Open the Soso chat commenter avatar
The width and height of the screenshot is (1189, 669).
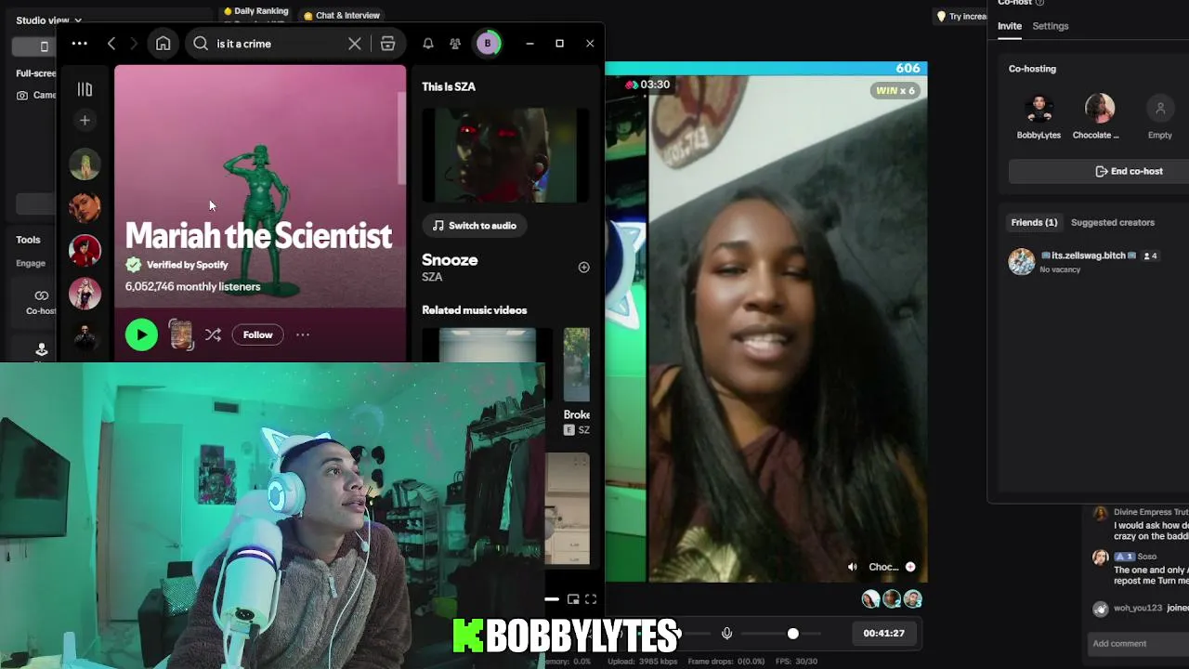coord(1100,557)
